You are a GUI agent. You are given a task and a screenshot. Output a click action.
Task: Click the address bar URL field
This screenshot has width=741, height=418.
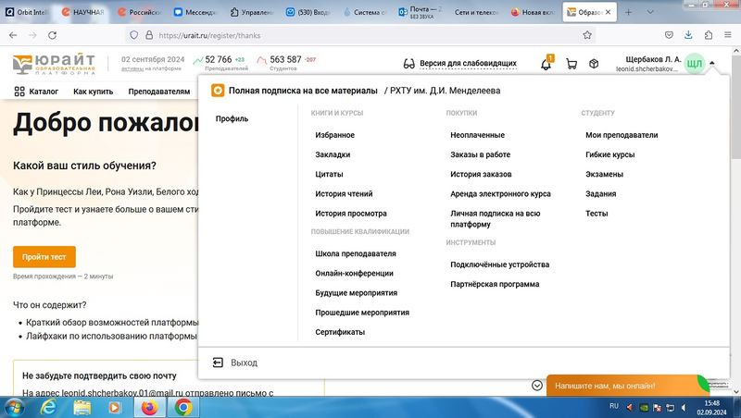[x=359, y=35]
